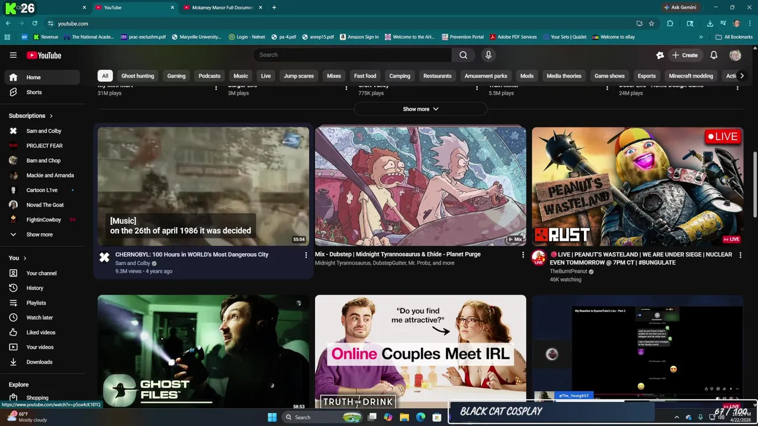
Task: Filter by the Podcasts chip
Action: 210,76
